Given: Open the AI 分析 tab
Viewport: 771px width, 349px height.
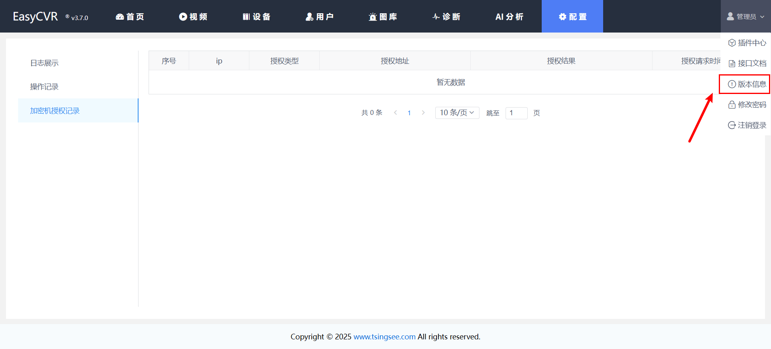Looking at the screenshot, I should click(x=509, y=17).
